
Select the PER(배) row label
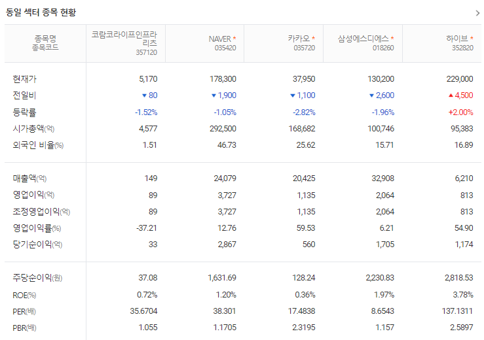[24, 311]
